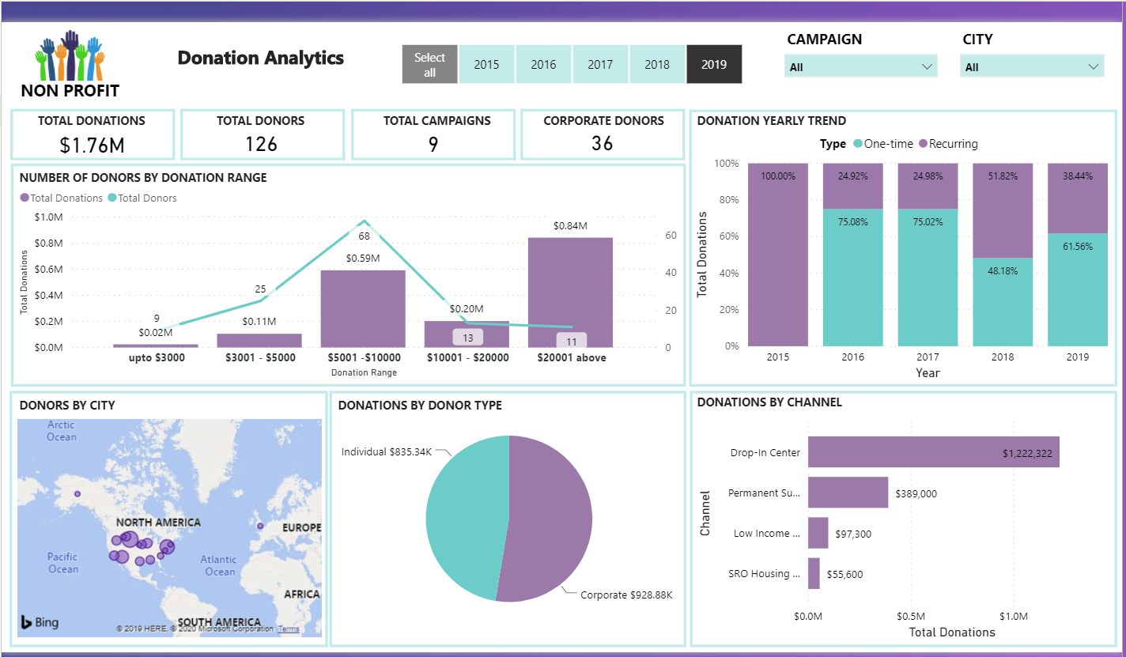Click the Donations By Donor Type heading

point(420,406)
